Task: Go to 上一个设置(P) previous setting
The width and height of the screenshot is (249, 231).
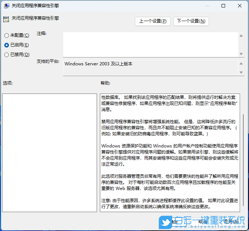Action: coord(153,21)
